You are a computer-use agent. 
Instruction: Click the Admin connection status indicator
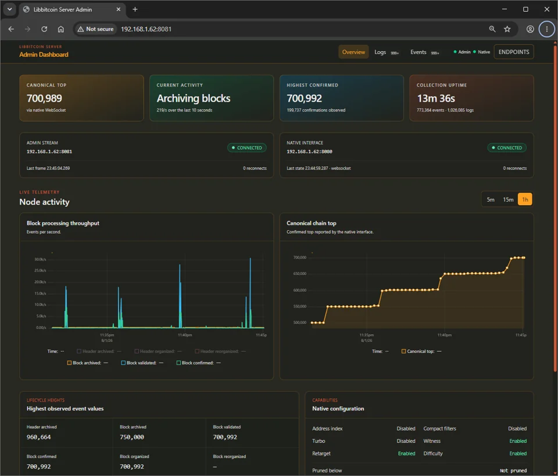462,52
